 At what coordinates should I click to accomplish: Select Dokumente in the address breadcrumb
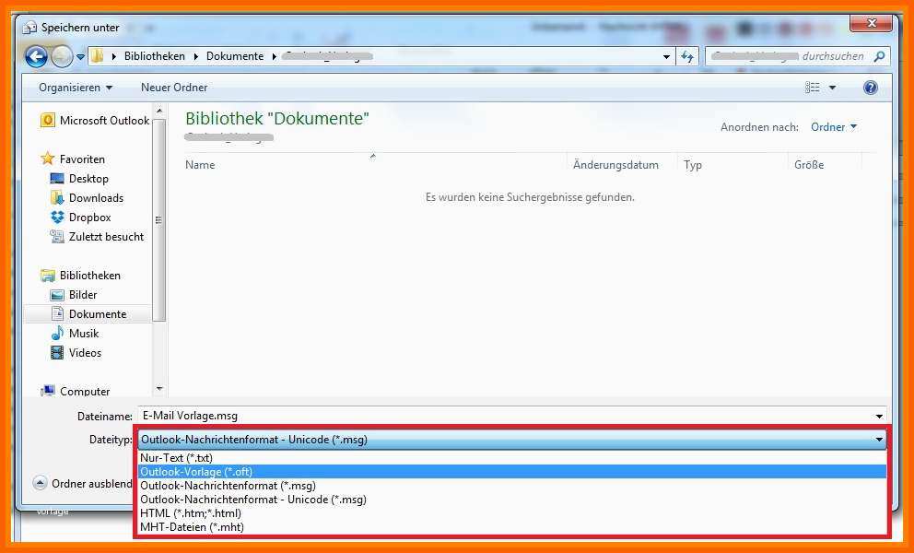coord(234,56)
